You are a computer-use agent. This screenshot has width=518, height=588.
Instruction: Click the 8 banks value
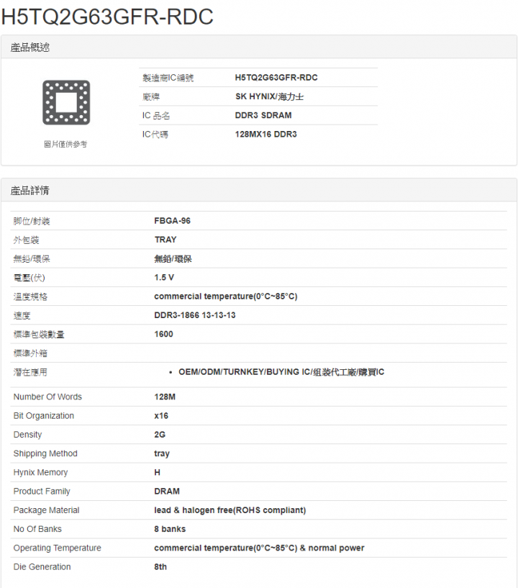(x=170, y=529)
